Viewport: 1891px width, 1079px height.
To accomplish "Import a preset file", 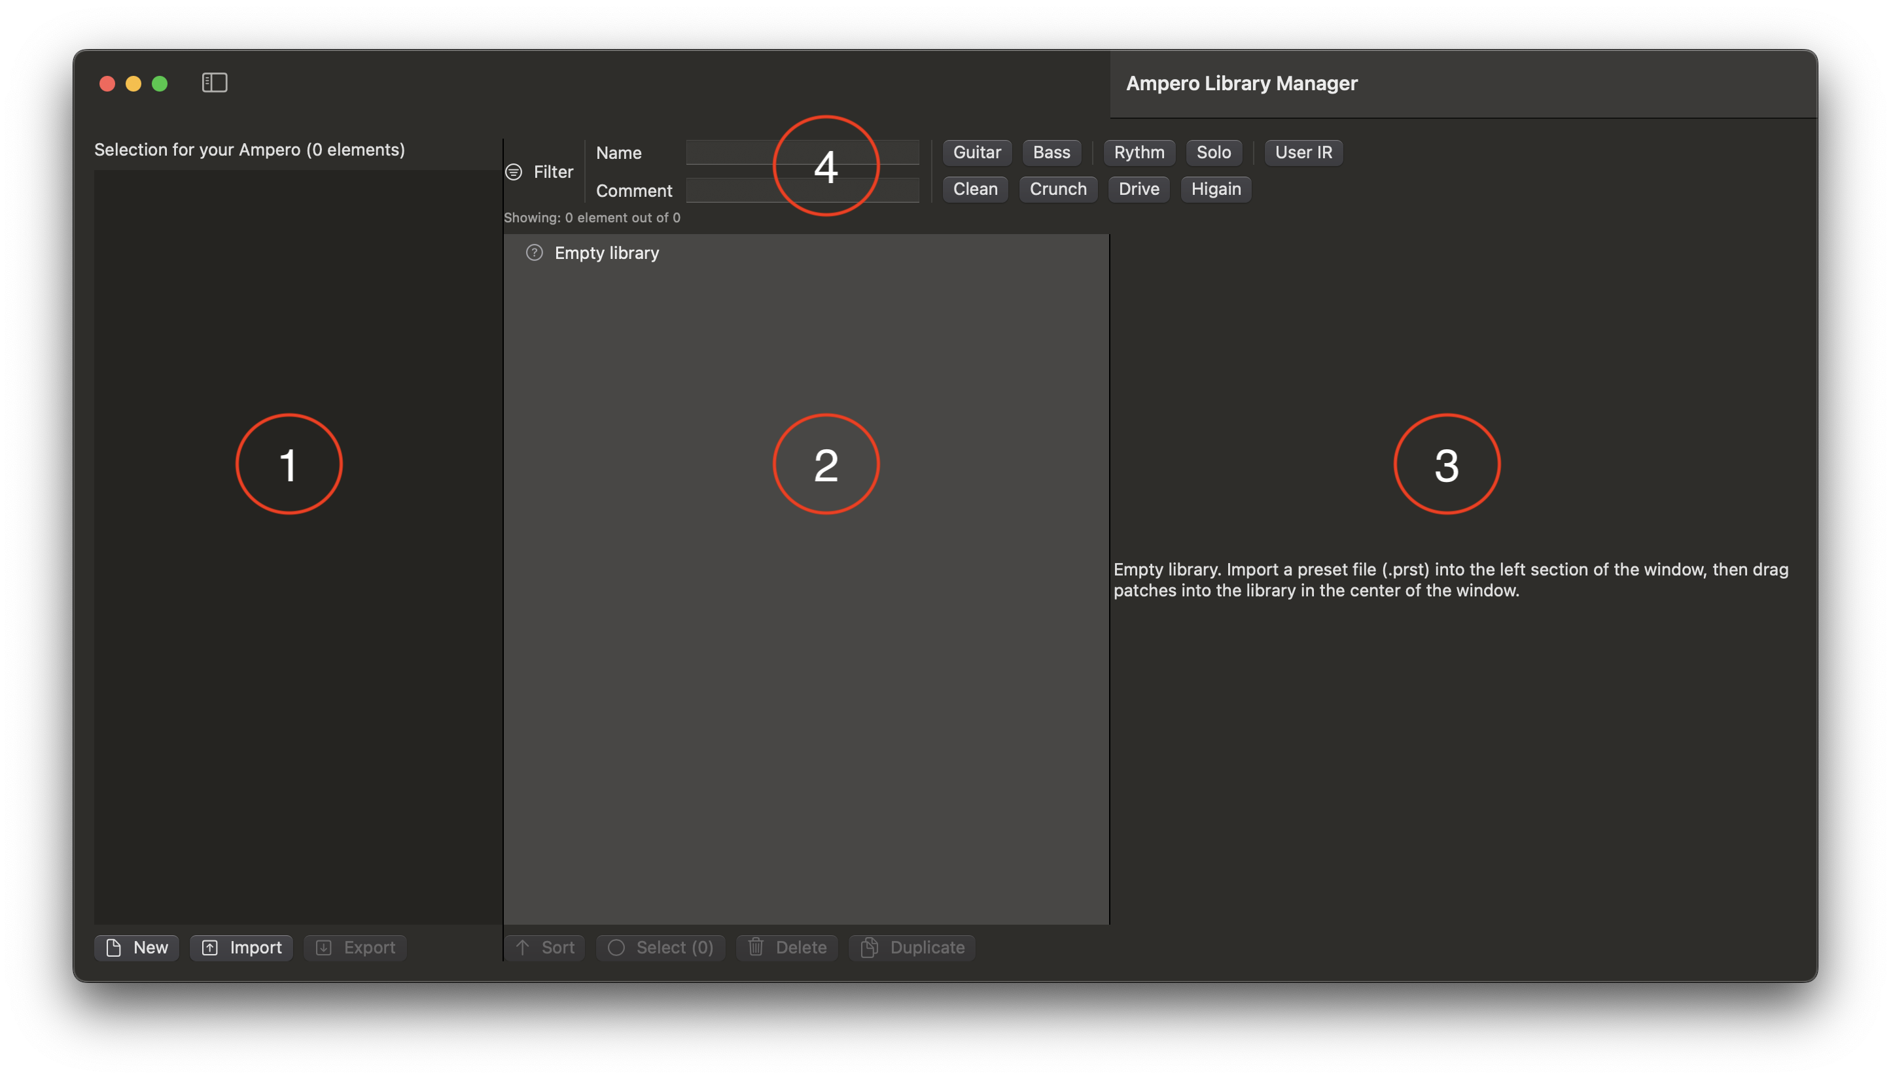I will (241, 947).
